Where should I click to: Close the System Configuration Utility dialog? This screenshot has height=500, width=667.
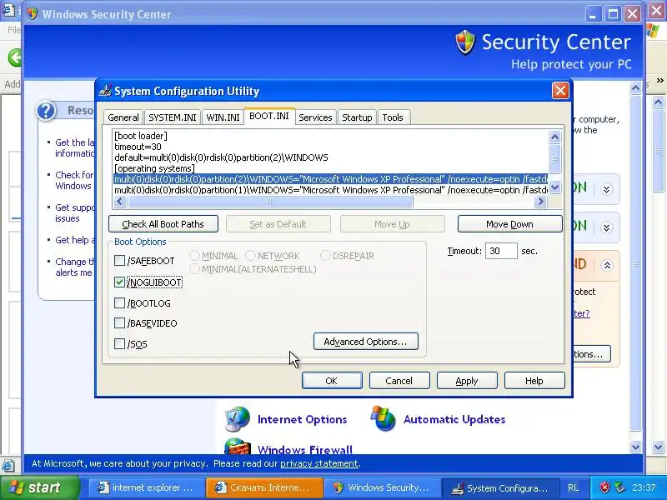coord(560,91)
